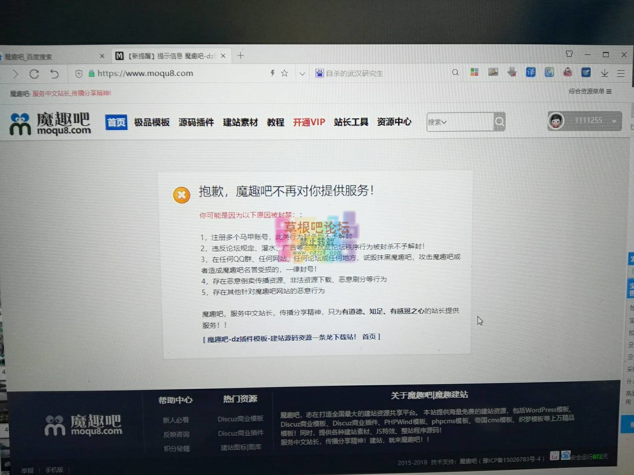Open the shield site security icon
634x475 pixels.
pos(78,73)
